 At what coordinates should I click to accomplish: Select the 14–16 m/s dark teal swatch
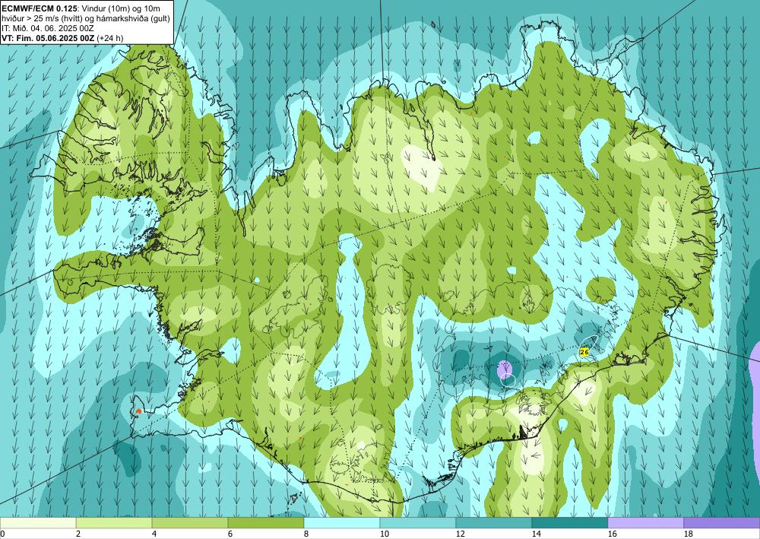570,522
